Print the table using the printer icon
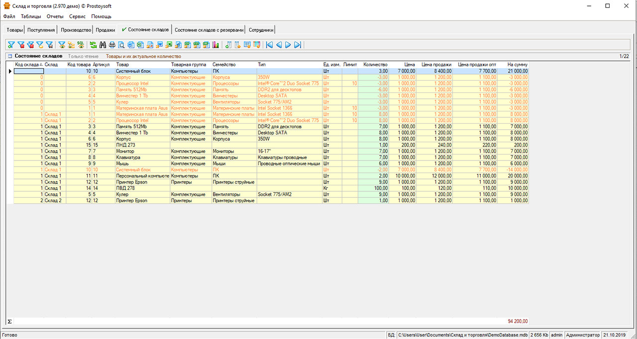Image resolution: width=637 pixels, height=339 pixels. pyautogui.click(x=112, y=45)
